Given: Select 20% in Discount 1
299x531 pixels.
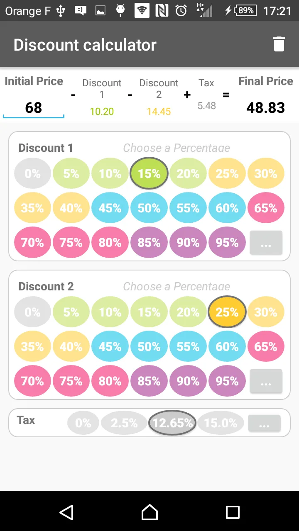Looking at the screenshot, I should click(x=188, y=173).
